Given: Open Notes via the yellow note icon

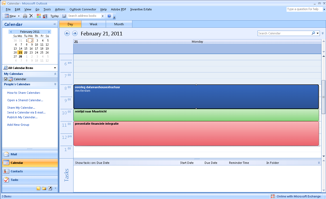Looking at the screenshot, I should [38, 188].
